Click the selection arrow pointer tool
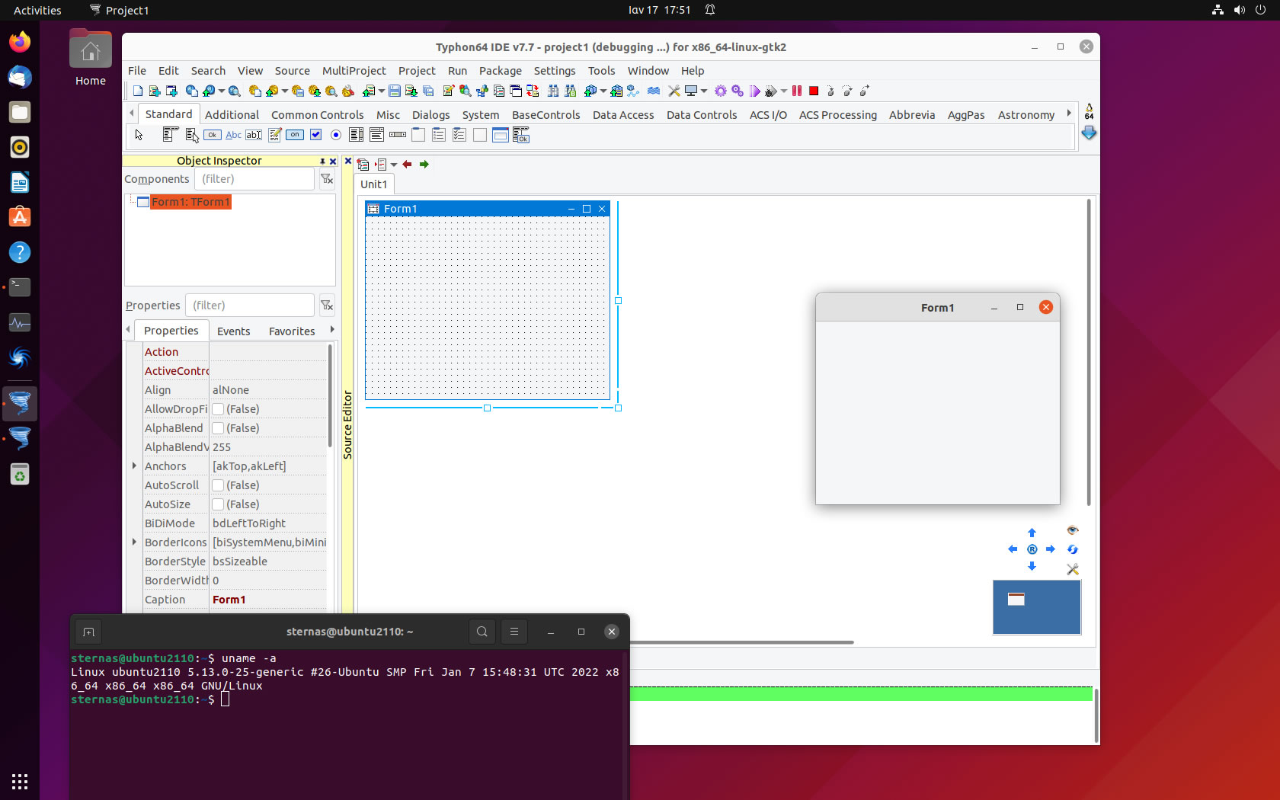This screenshot has height=800, width=1280. pyautogui.click(x=139, y=135)
